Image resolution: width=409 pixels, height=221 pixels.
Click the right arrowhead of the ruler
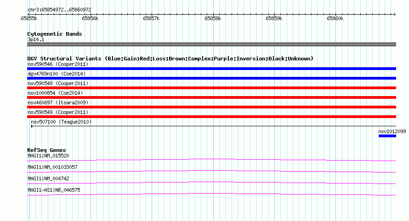coord(394,14)
